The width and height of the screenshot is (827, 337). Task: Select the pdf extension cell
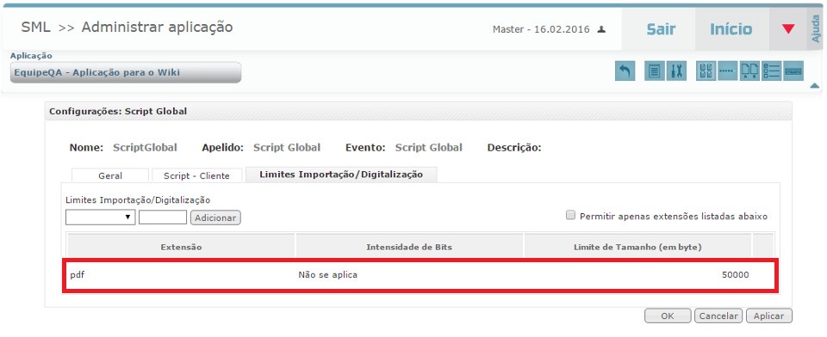77,274
